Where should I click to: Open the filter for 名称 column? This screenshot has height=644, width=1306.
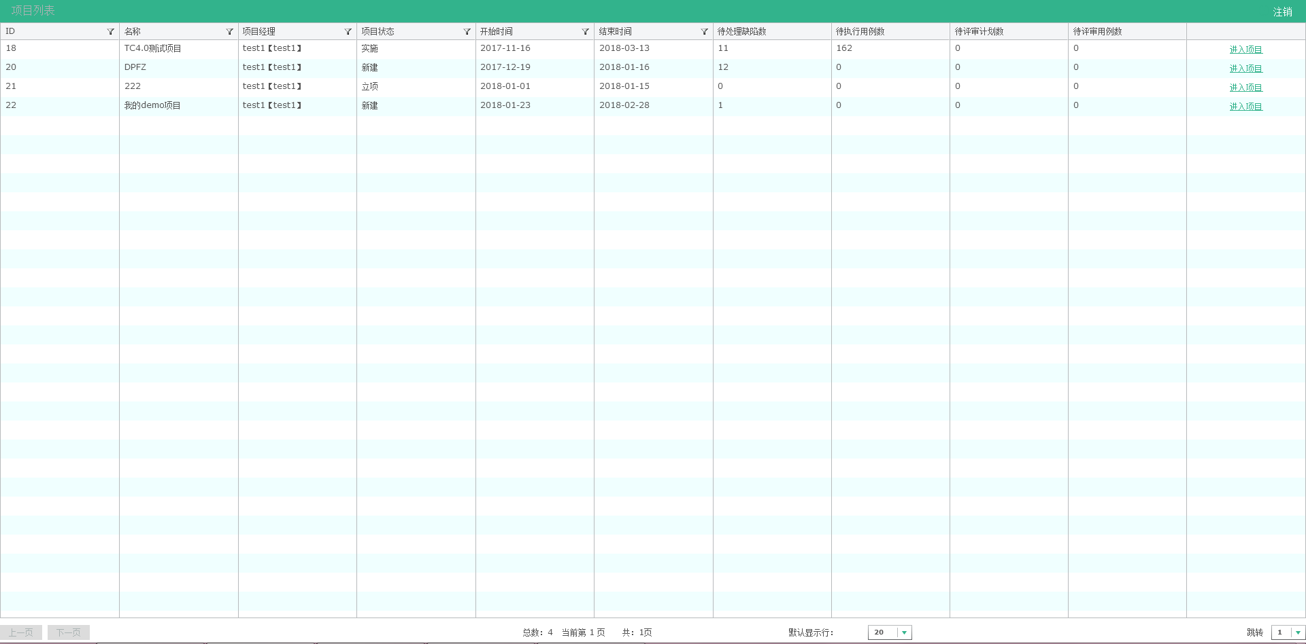coord(229,32)
